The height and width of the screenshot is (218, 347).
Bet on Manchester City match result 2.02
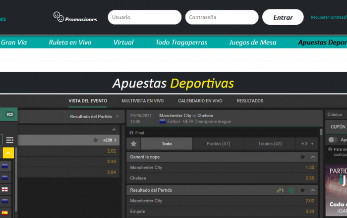click(222, 201)
